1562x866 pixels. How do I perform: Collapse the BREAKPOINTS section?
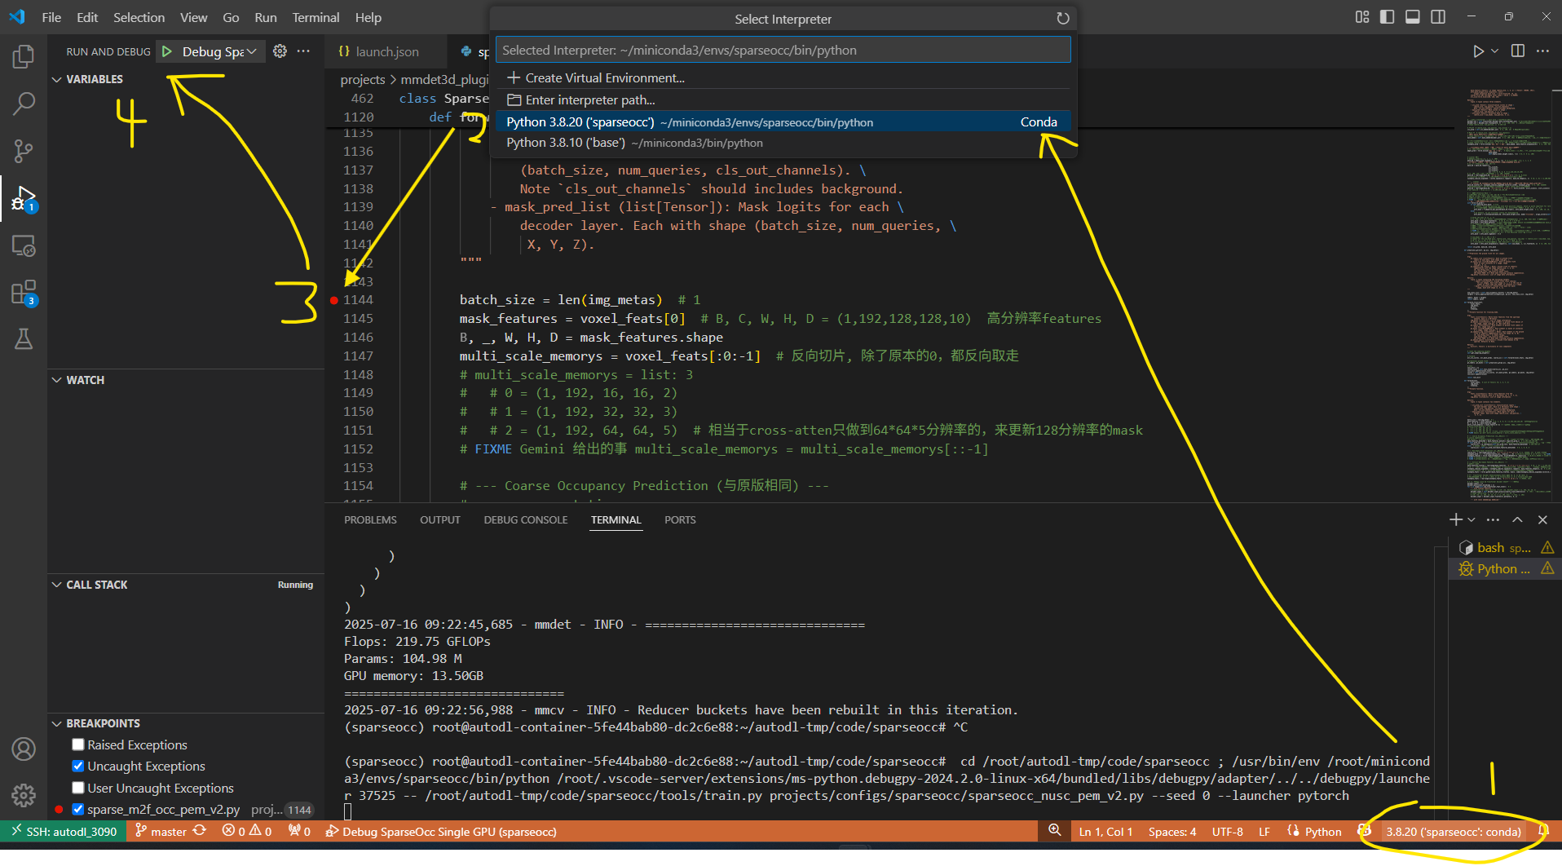tap(96, 723)
